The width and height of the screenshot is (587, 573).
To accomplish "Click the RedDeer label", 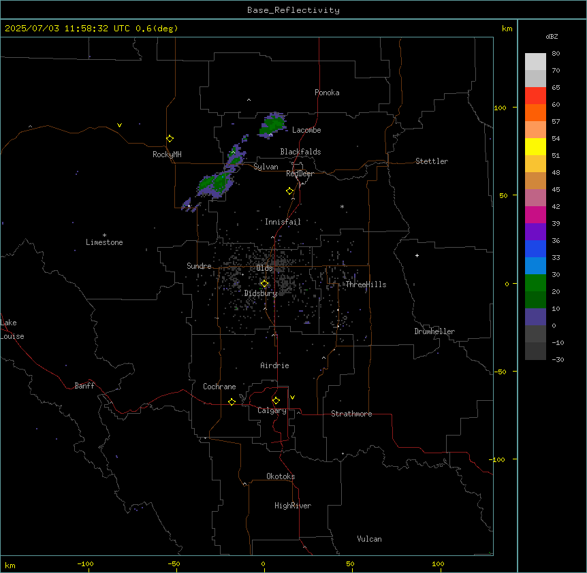I will click(x=300, y=174).
